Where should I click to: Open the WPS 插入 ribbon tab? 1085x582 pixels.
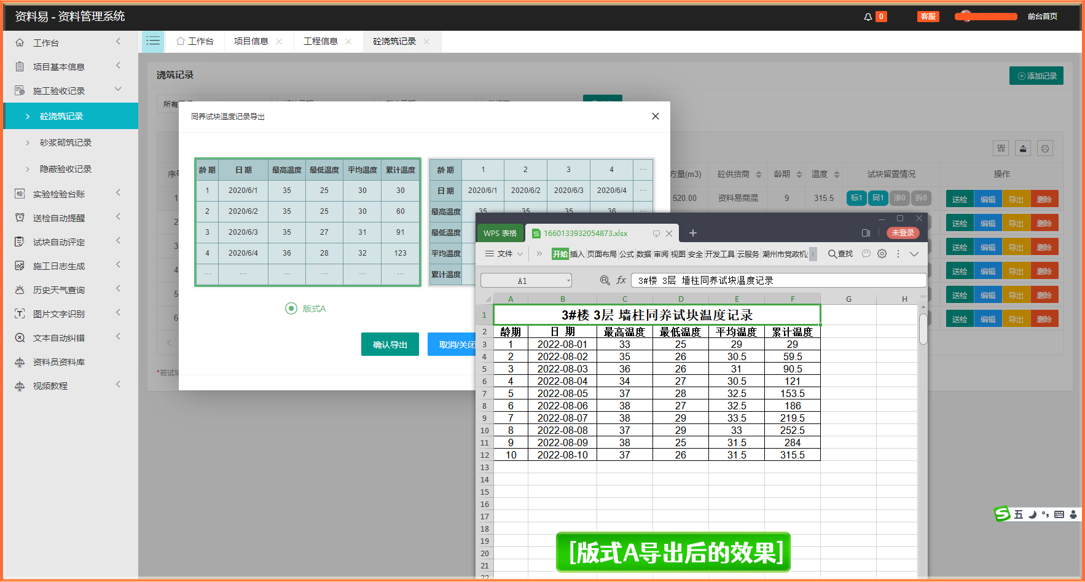(x=577, y=254)
